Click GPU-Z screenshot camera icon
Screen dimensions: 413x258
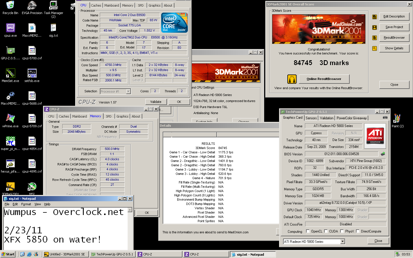tap(385, 118)
